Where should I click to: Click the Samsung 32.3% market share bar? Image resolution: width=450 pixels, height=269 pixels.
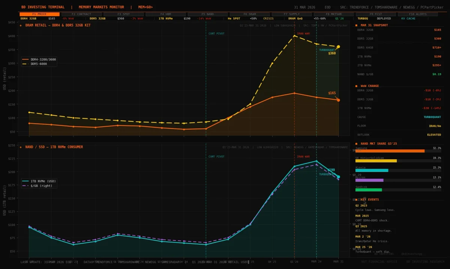click(x=390, y=151)
